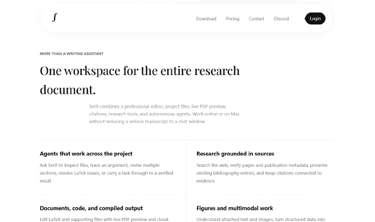The width and height of the screenshot is (375, 222).
Task: Go to the Pricing page
Action: coord(232,19)
